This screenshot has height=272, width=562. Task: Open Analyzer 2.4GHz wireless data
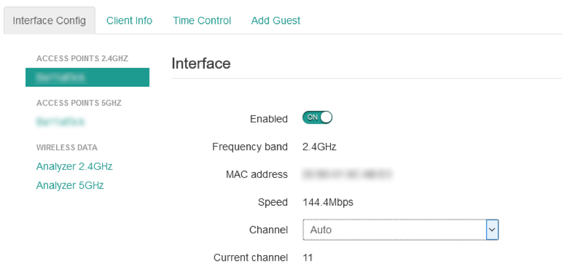point(75,167)
